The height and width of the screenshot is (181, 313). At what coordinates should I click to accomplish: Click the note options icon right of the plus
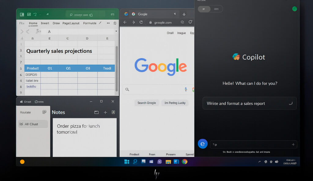click(x=113, y=112)
